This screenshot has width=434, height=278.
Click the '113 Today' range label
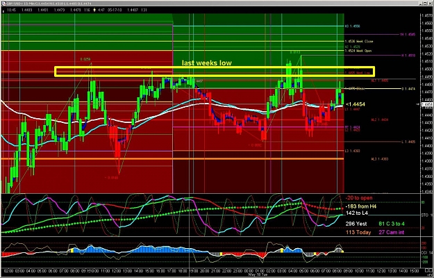point(358,233)
